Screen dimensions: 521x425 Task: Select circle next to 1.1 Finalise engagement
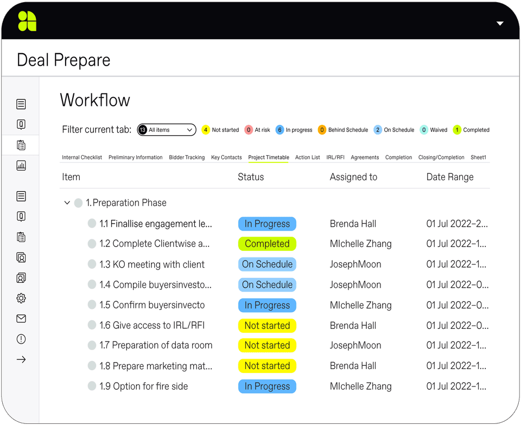tap(92, 224)
